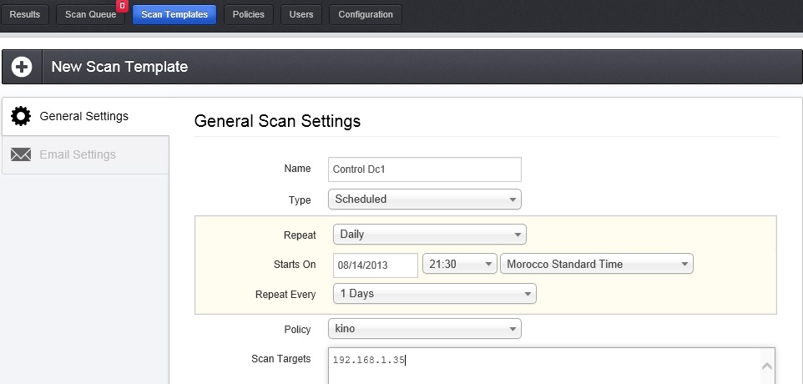Go to the Policies tab
The width and height of the screenshot is (803, 384).
coord(249,15)
